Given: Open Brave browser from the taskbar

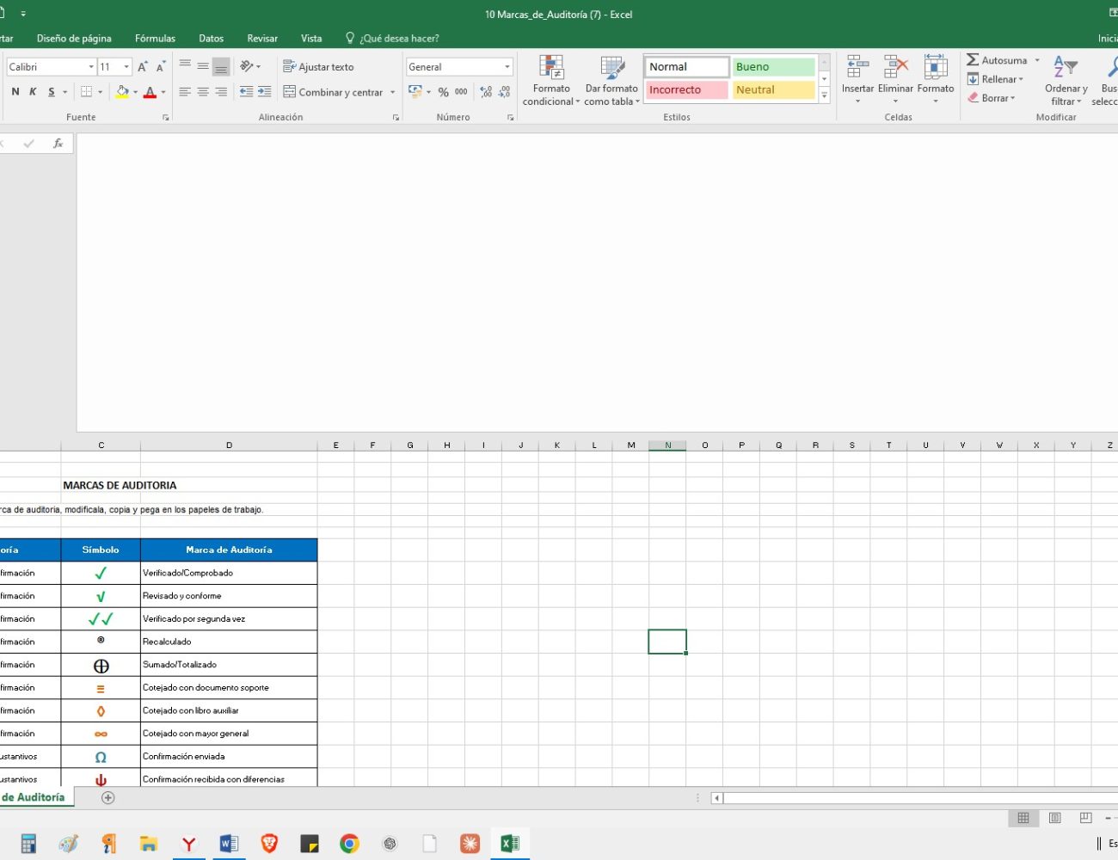Looking at the screenshot, I should 269,844.
